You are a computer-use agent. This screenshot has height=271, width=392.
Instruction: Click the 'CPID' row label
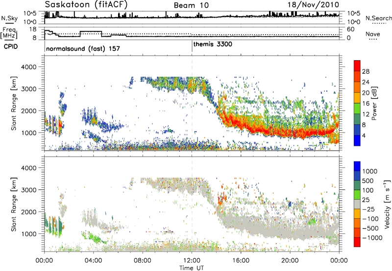11,46
